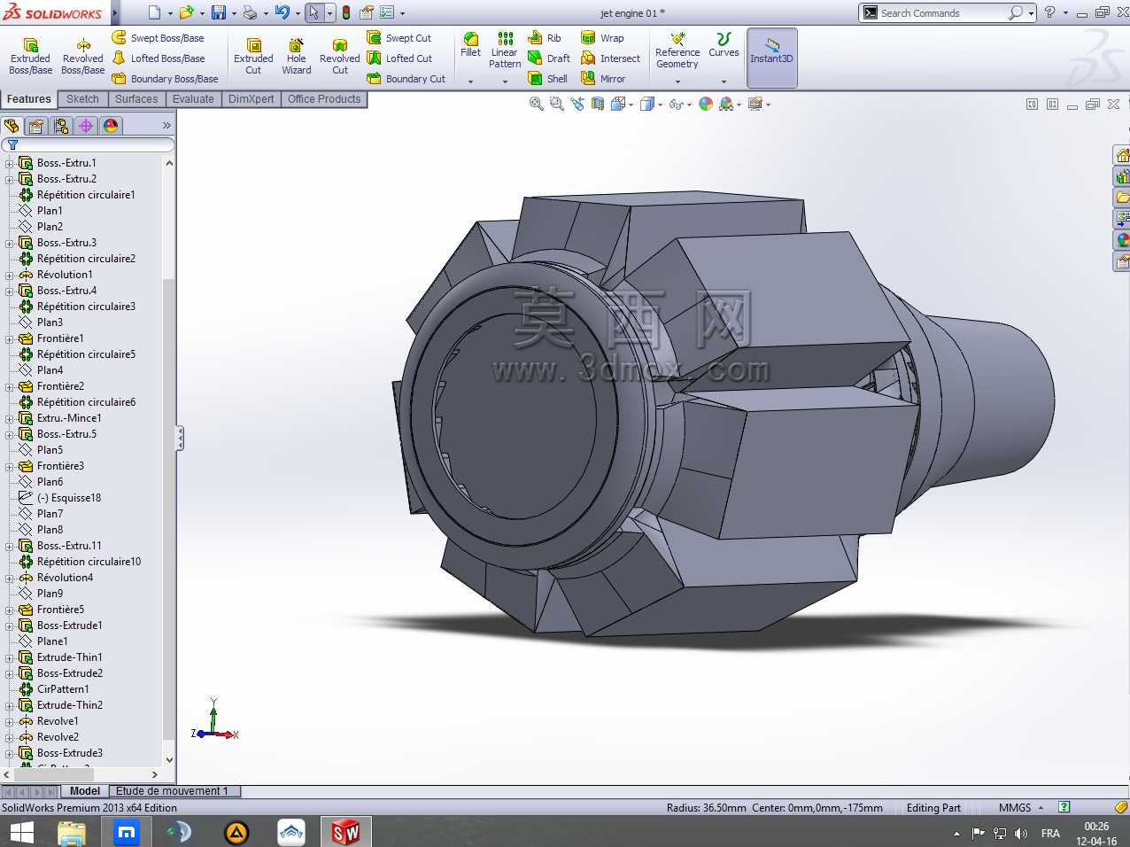Select the Shell tool
1130x847 pixels.
coord(547,79)
